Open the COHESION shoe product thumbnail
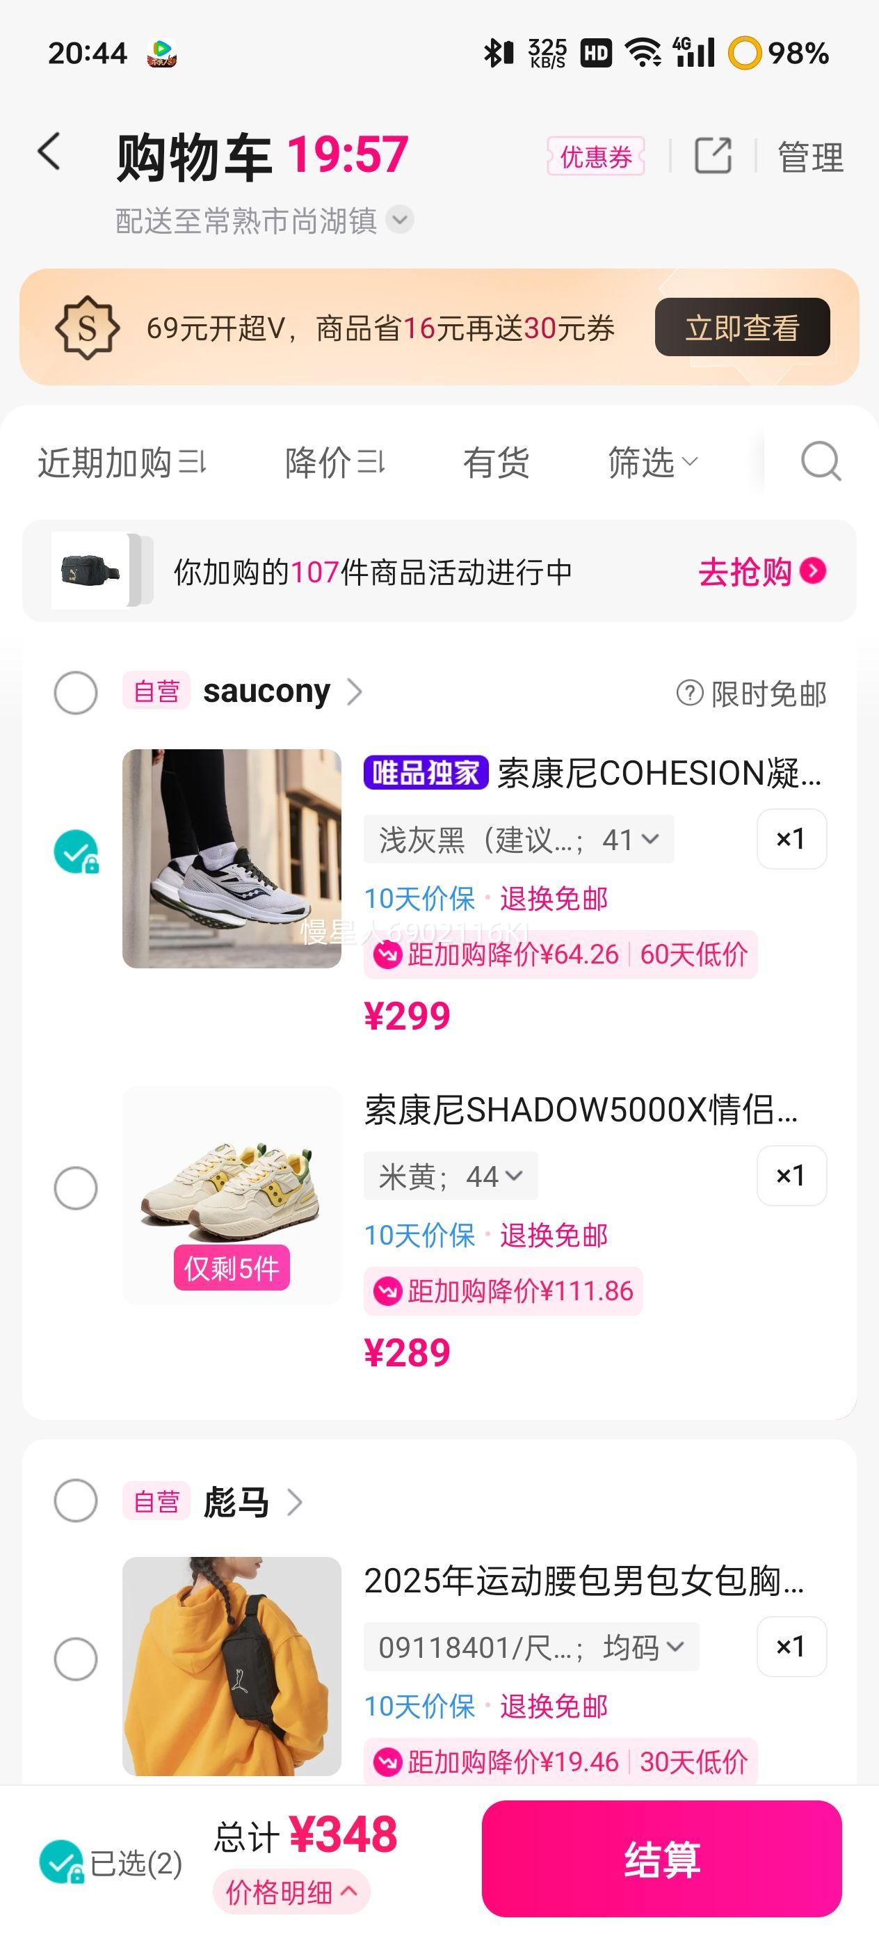Image resolution: width=879 pixels, height=1934 pixels. (232, 858)
